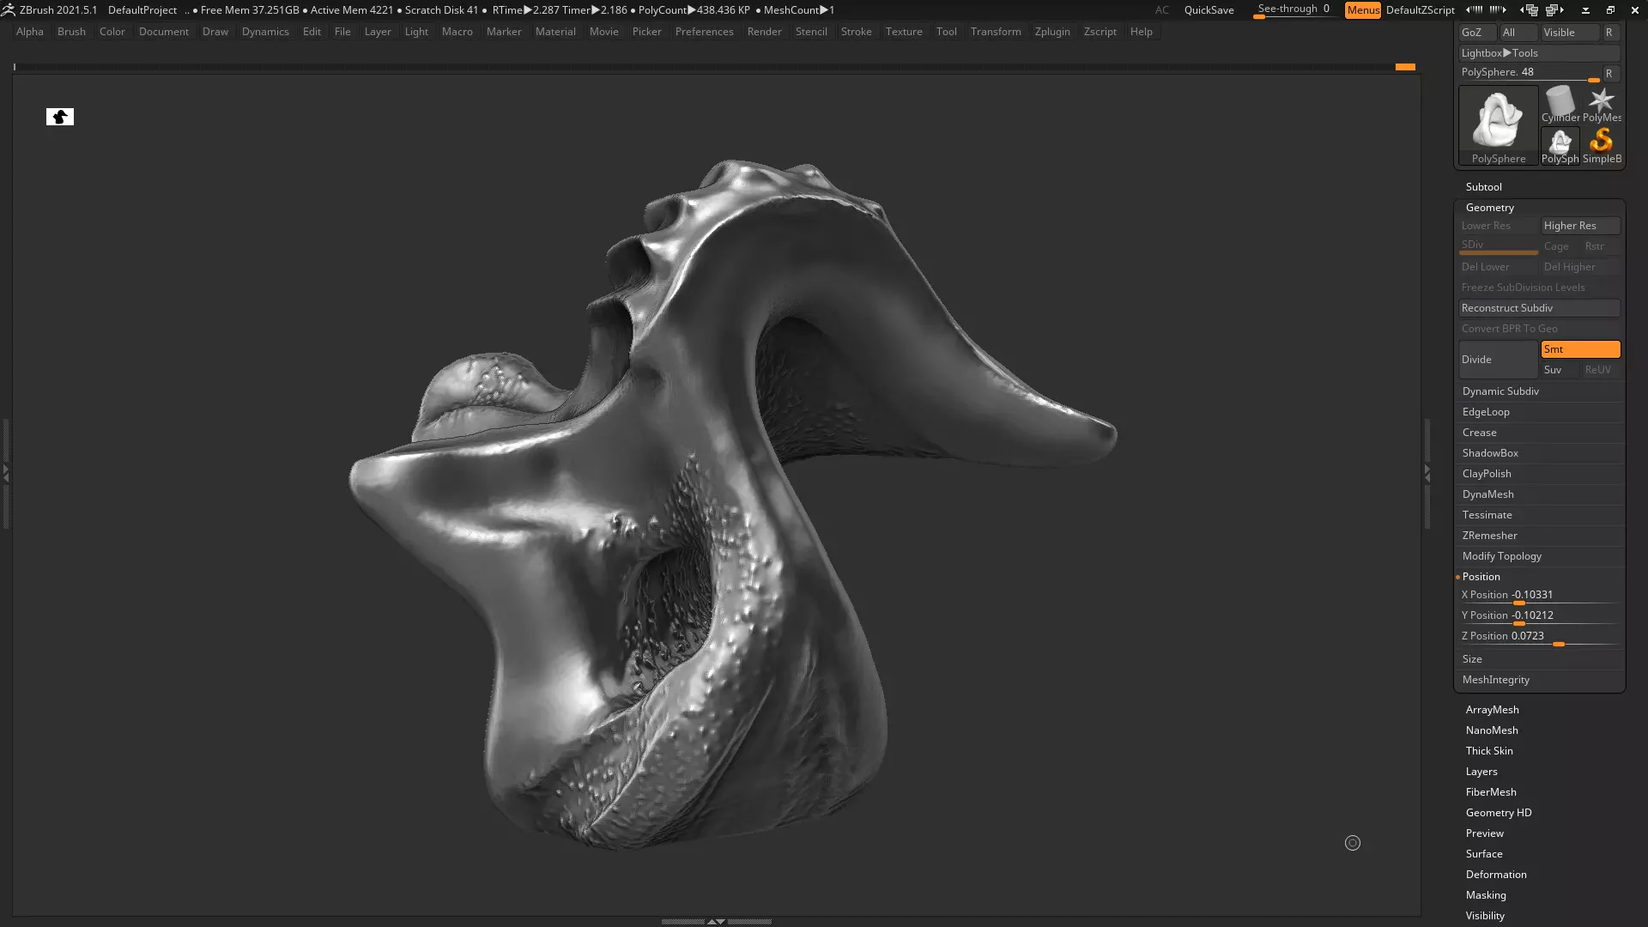Click the previous UI colors icon
The width and height of the screenshot is (1648, 927).
coord(1474,9)
